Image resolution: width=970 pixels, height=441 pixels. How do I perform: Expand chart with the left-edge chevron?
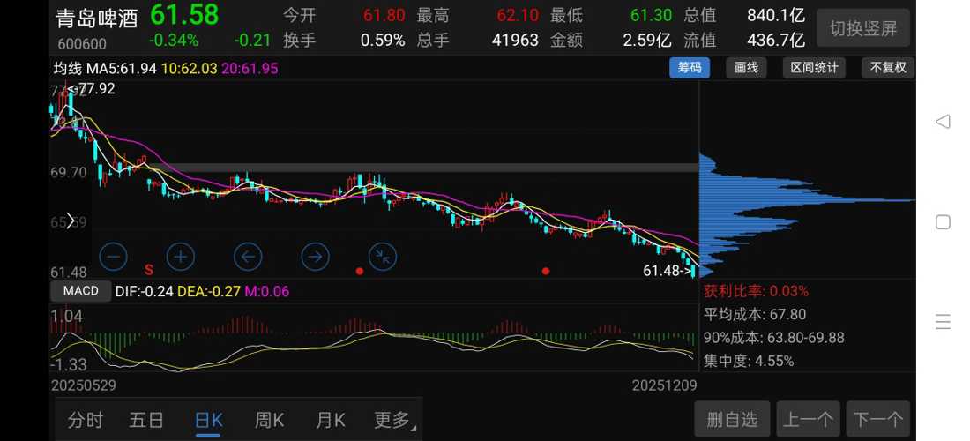pyautogui.click(x=70, y=220)
